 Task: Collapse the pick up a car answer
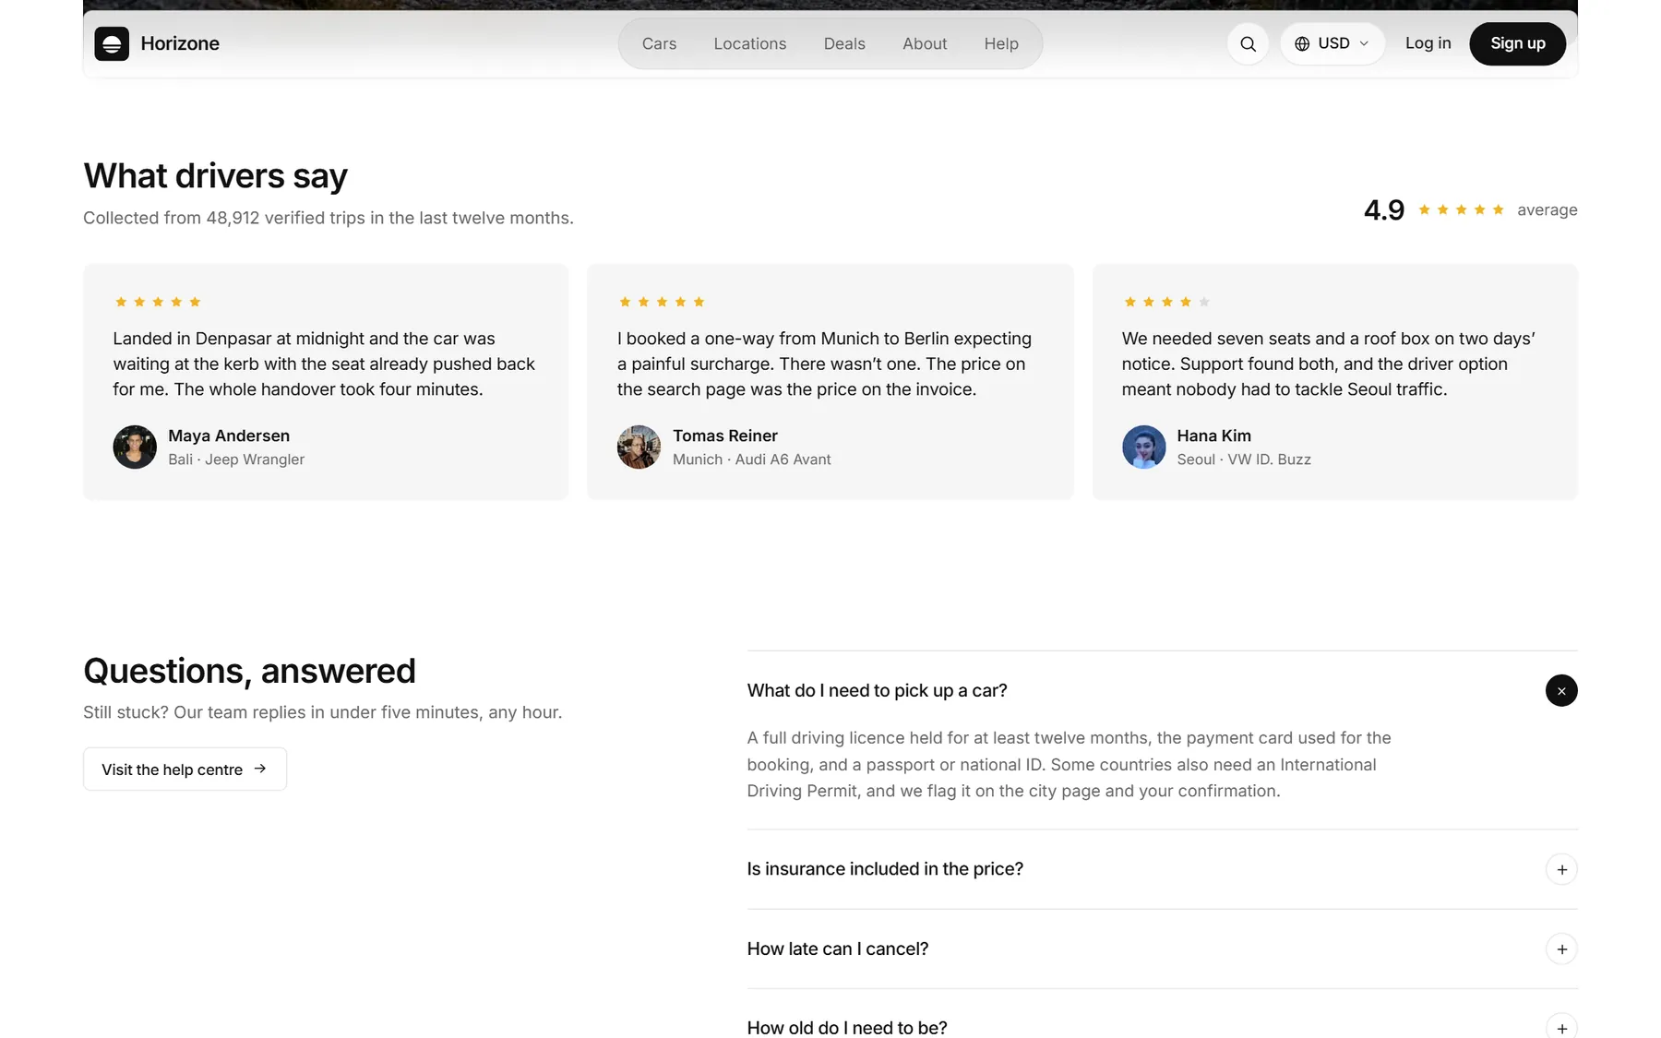tap(1561, 690)
